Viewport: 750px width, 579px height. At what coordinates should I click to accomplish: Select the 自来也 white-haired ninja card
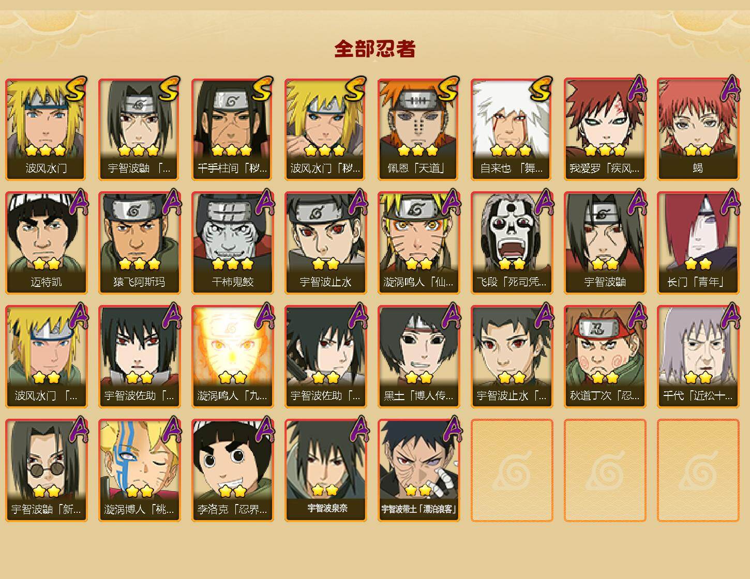point(512,129)
